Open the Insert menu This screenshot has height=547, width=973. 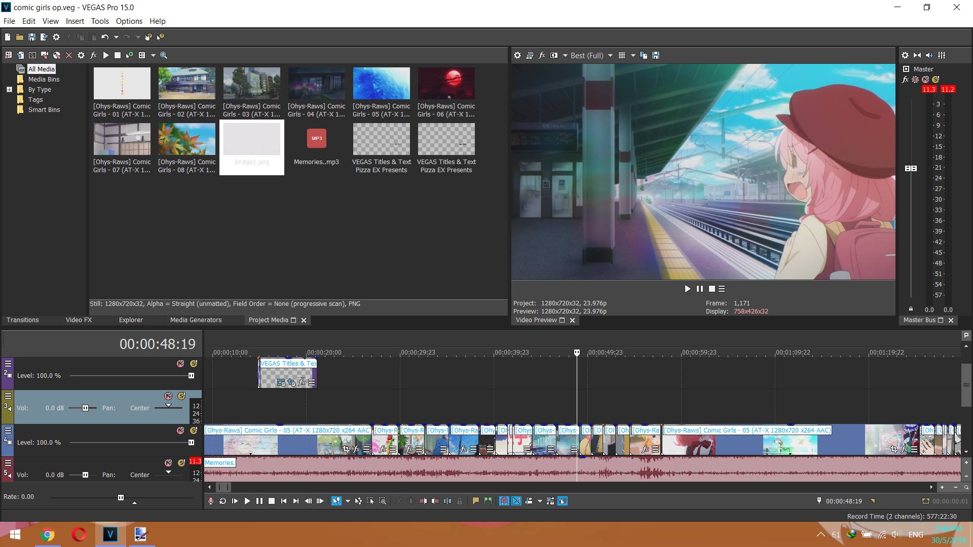[x=74, y=21]
